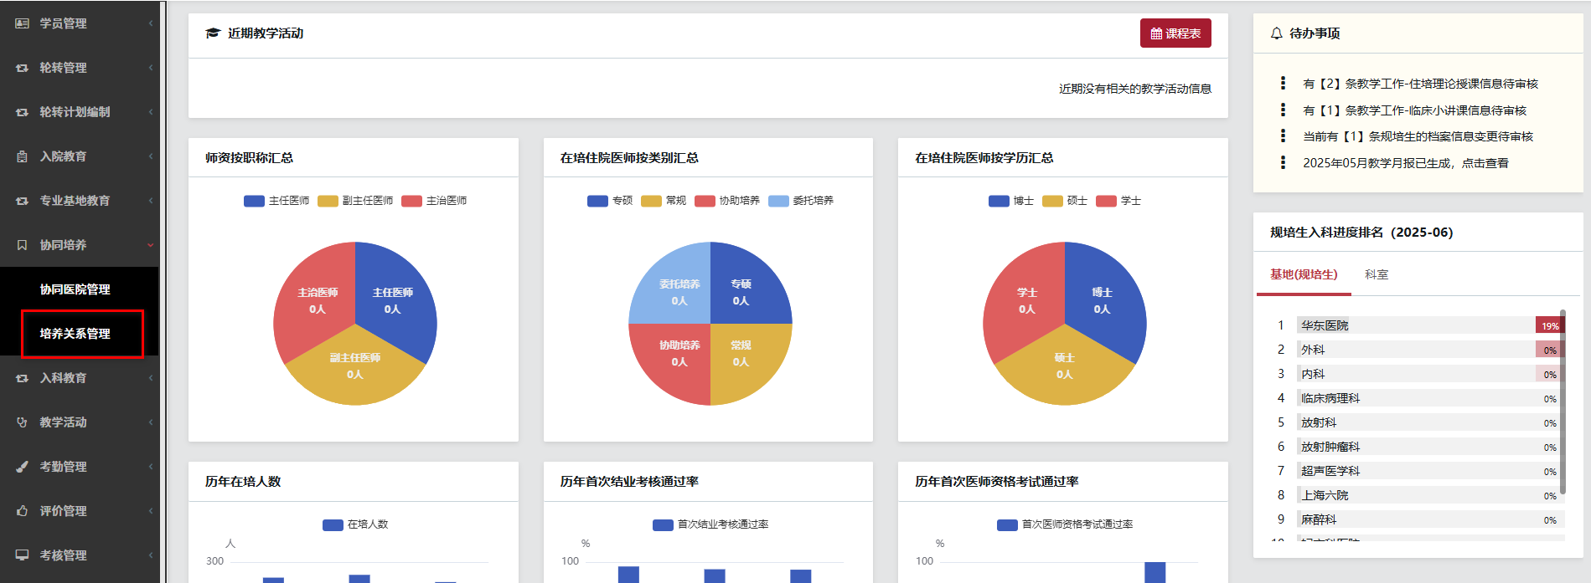1591x583 pixels.
Task: Collapse the 协同培养 menu chevron
Action: [151, 245]
